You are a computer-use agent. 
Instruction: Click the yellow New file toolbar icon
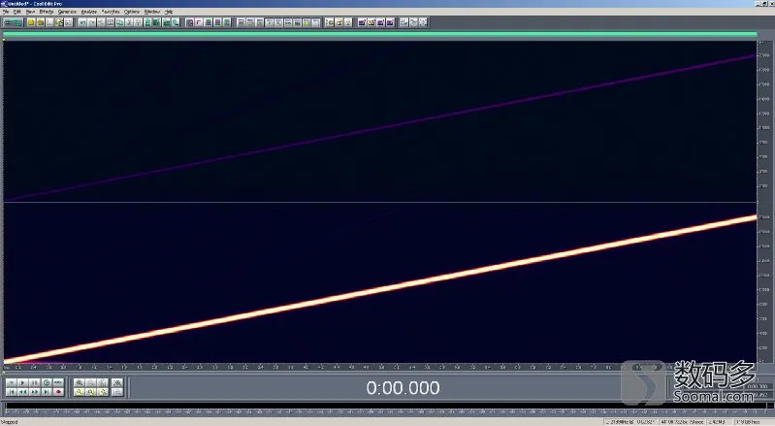point(31,22)
